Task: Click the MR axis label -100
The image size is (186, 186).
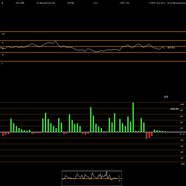Action: click(x=182, y=164)
